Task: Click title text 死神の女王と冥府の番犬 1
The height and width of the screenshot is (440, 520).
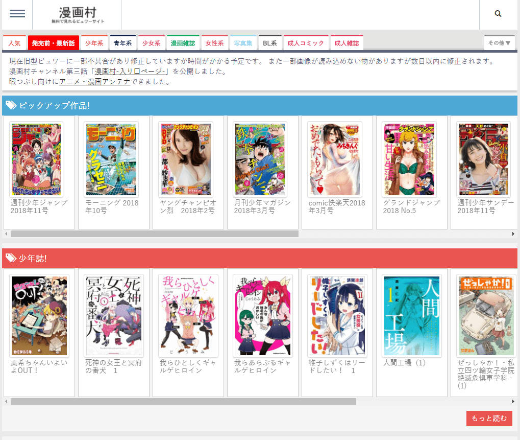Action: click(113, 366)
